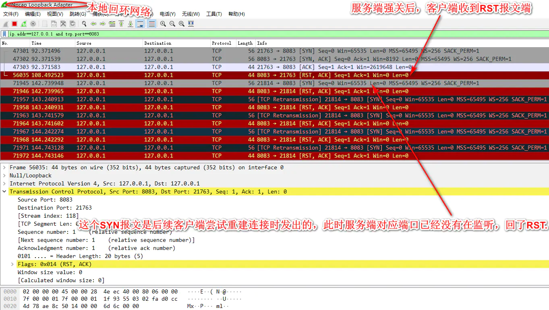Go back in packet history (left arrow)
This screenshot has height=310, width=549.
pyautogui.click(x=93, y=24)
